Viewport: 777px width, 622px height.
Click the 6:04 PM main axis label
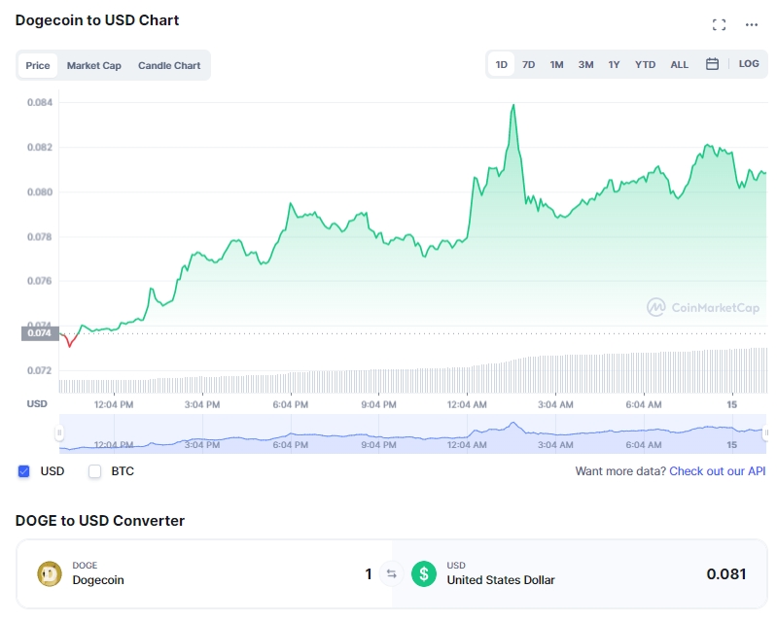pyautogui.click(x=291, y=404)
